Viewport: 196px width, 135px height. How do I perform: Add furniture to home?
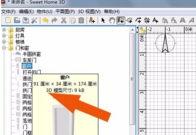(x=92, y=20)
